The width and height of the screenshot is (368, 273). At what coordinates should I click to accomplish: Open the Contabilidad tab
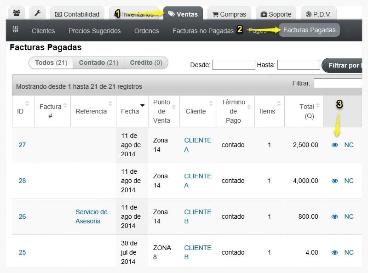[77, 14]
